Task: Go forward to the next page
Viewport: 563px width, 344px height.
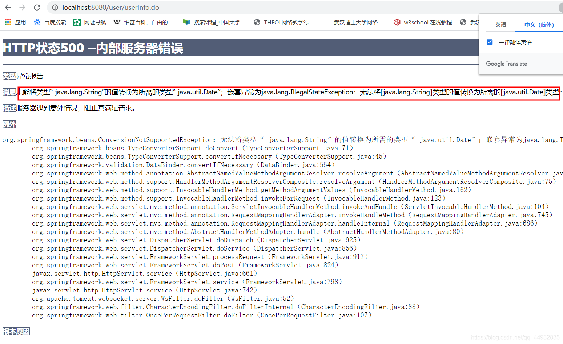Action: coord(22,7)
